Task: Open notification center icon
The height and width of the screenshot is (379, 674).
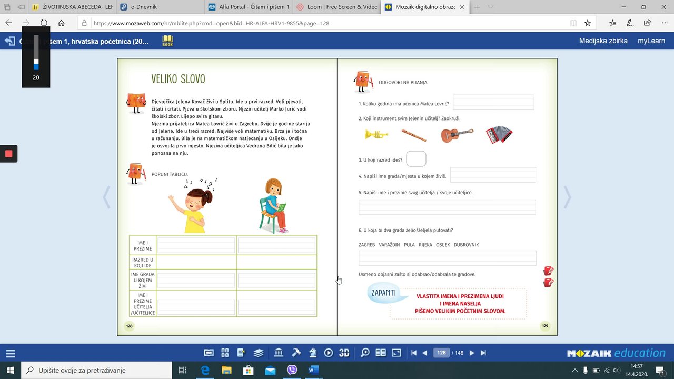Action: pyautogui.click(x=659, y=370)
